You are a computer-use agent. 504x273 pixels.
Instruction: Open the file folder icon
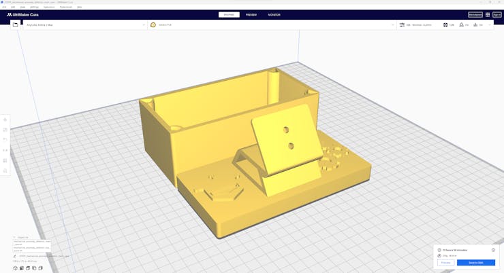click(x=15, y=24)
